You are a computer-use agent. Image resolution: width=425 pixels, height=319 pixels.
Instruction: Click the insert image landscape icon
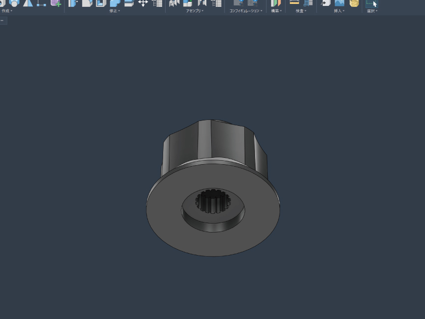point(339,3)
